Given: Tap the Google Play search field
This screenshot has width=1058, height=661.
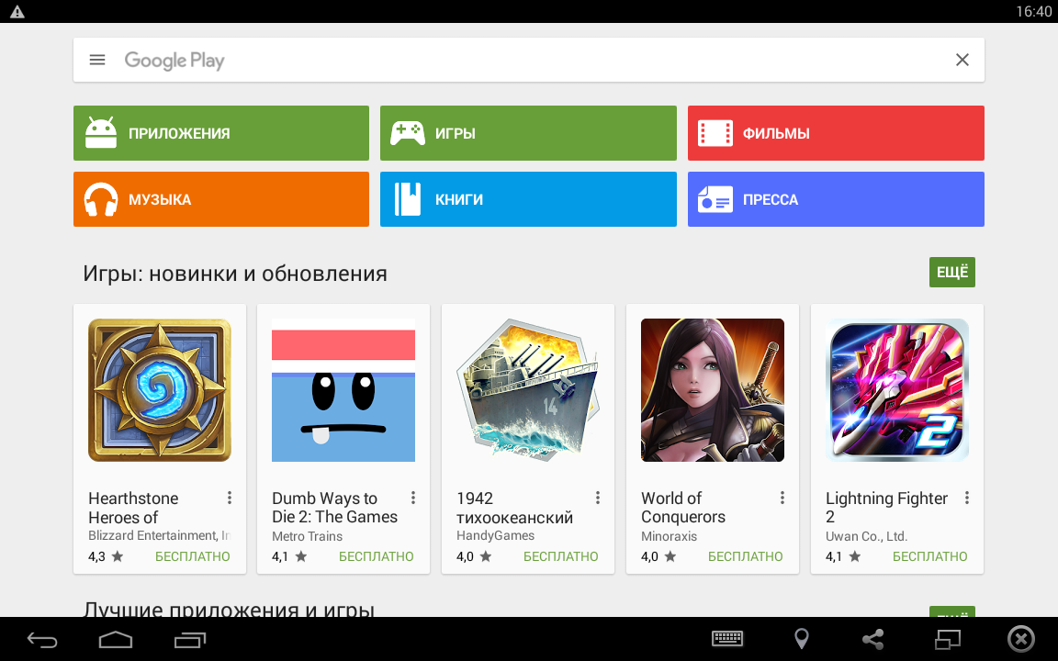Looking at the screenshot, I should coord(528,60).
